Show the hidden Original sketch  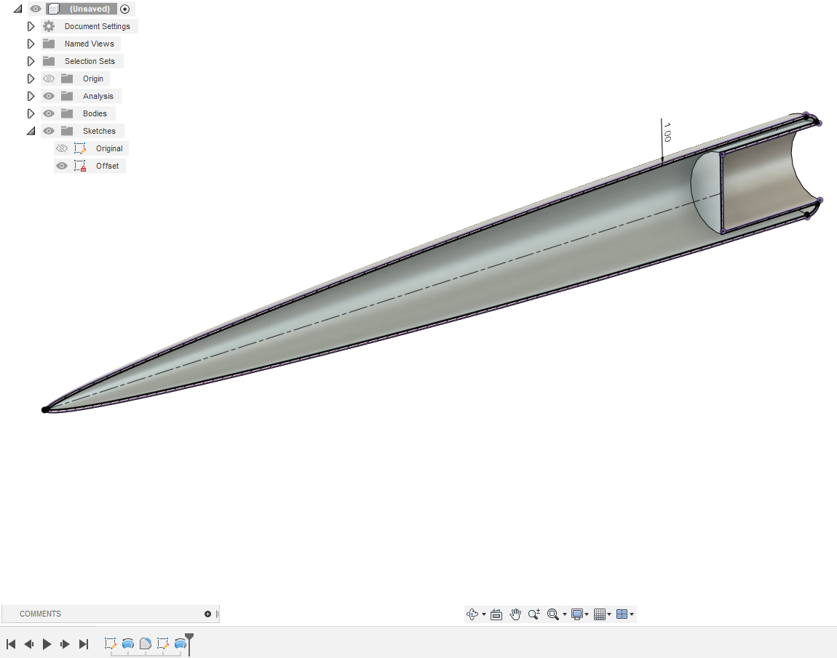[62, 148]
